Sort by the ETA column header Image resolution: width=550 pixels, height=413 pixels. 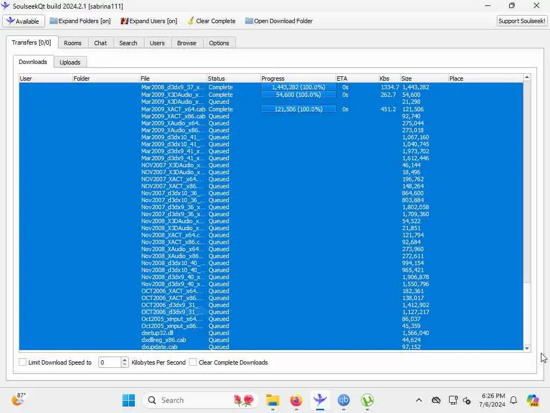(357, 79)
